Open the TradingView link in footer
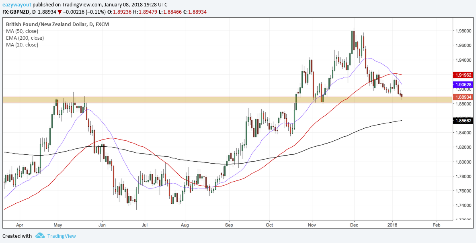 tap(62, 236)
